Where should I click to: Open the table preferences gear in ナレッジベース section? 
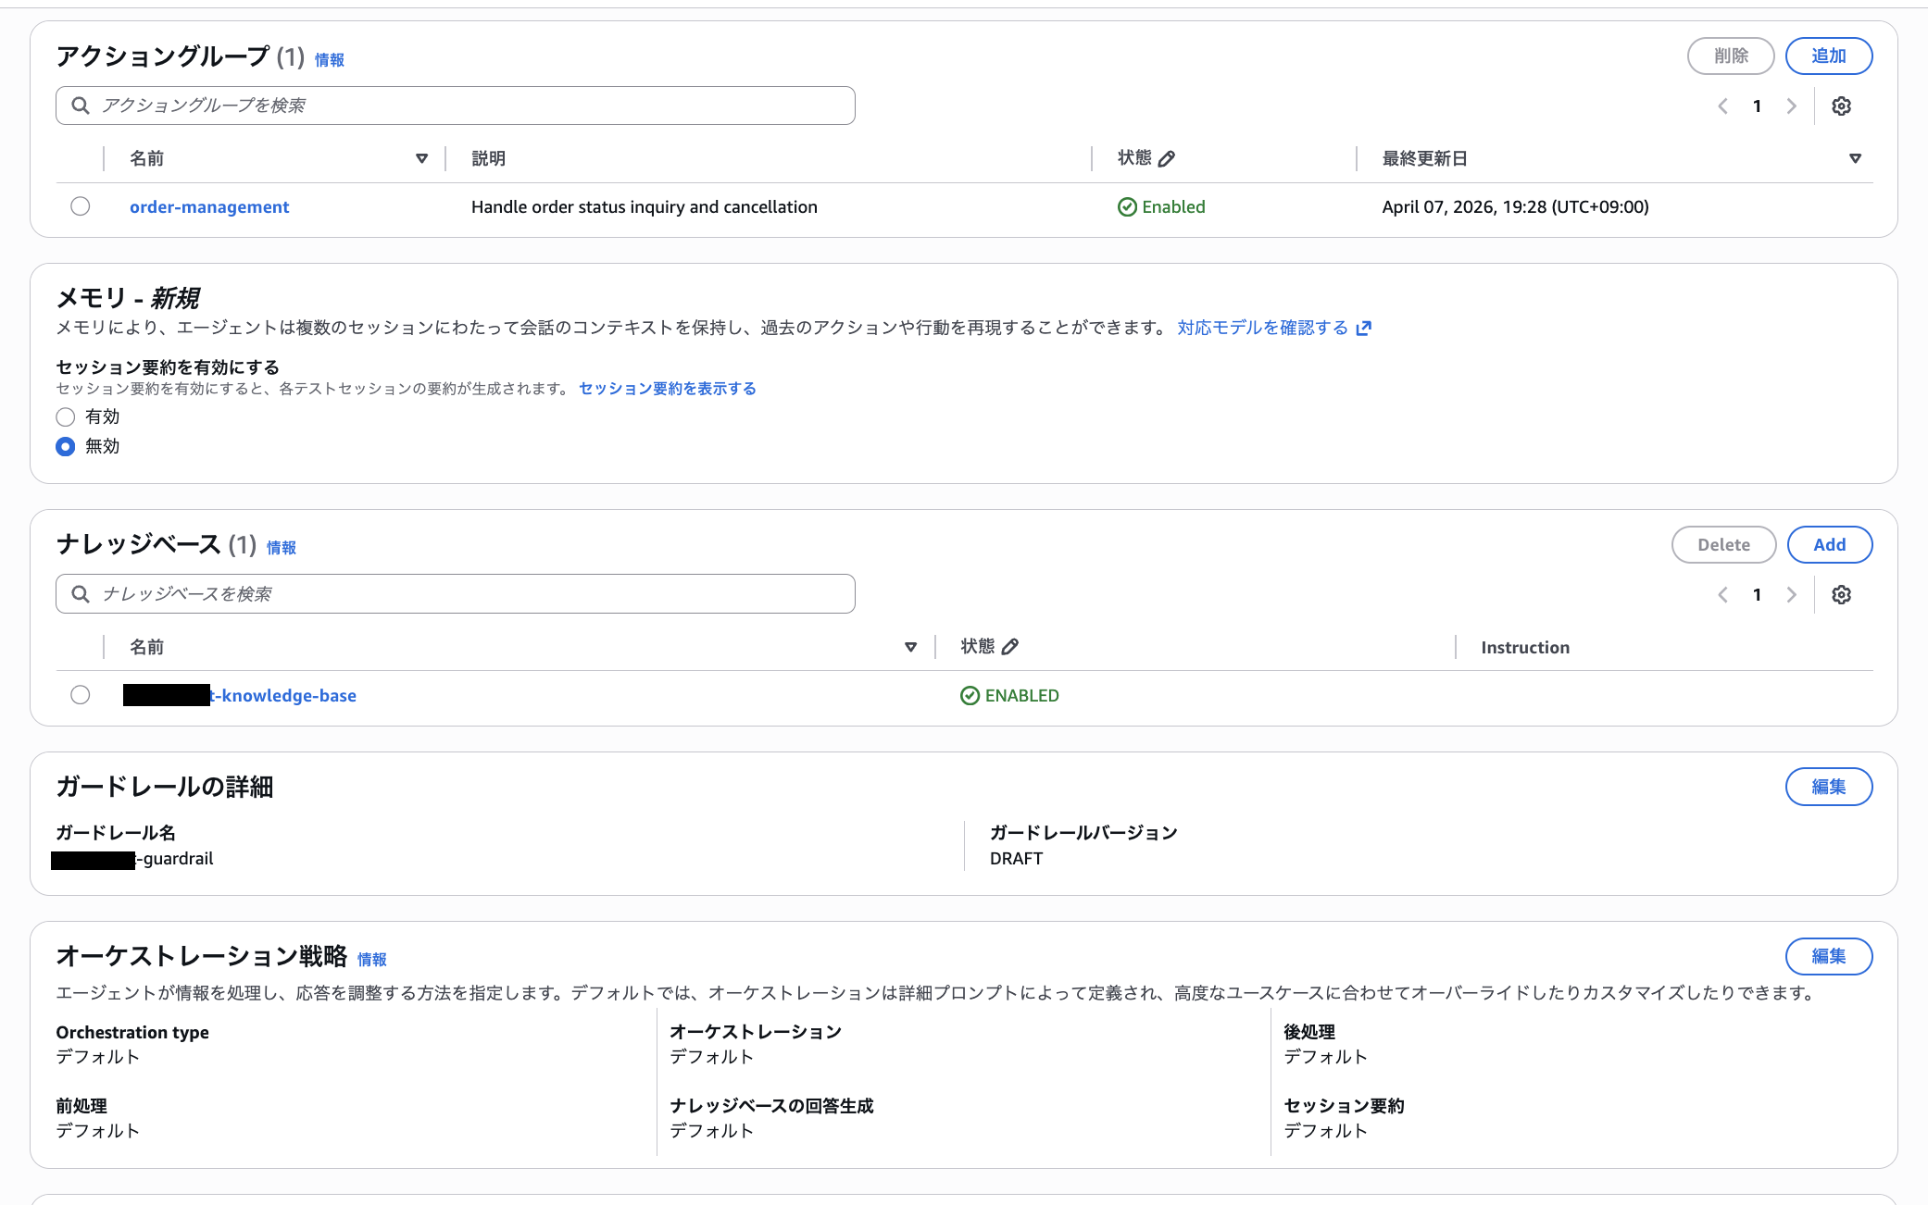[x=1842, y=594]
